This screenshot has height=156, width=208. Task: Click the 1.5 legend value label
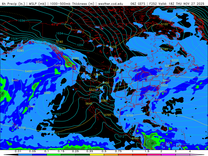click(x=147, y=151)
